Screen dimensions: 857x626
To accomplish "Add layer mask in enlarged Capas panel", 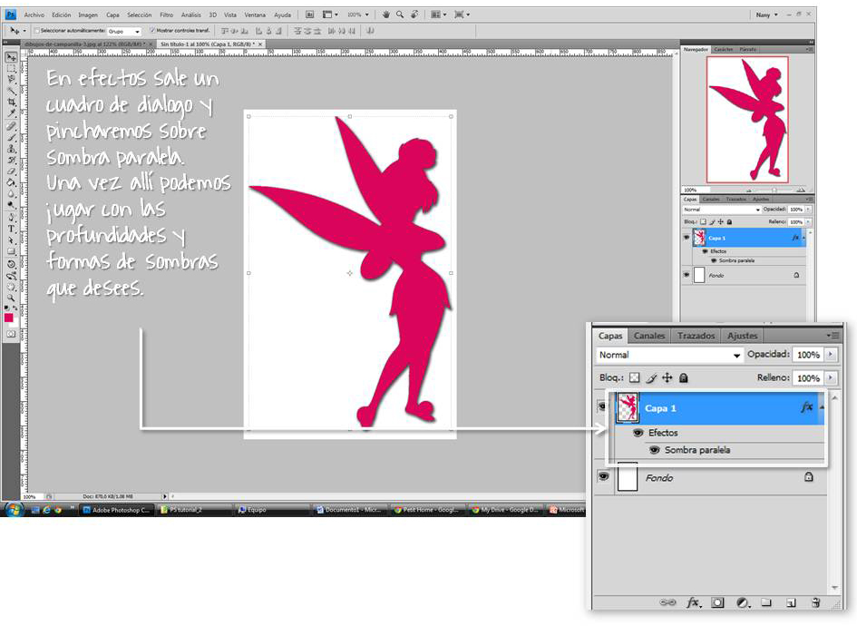I will (x=717, y=602).
